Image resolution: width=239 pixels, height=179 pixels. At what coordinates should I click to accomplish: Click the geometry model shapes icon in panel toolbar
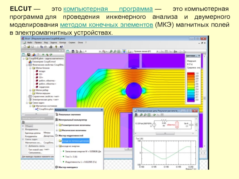pyautogui.click(x=34, y=55)
